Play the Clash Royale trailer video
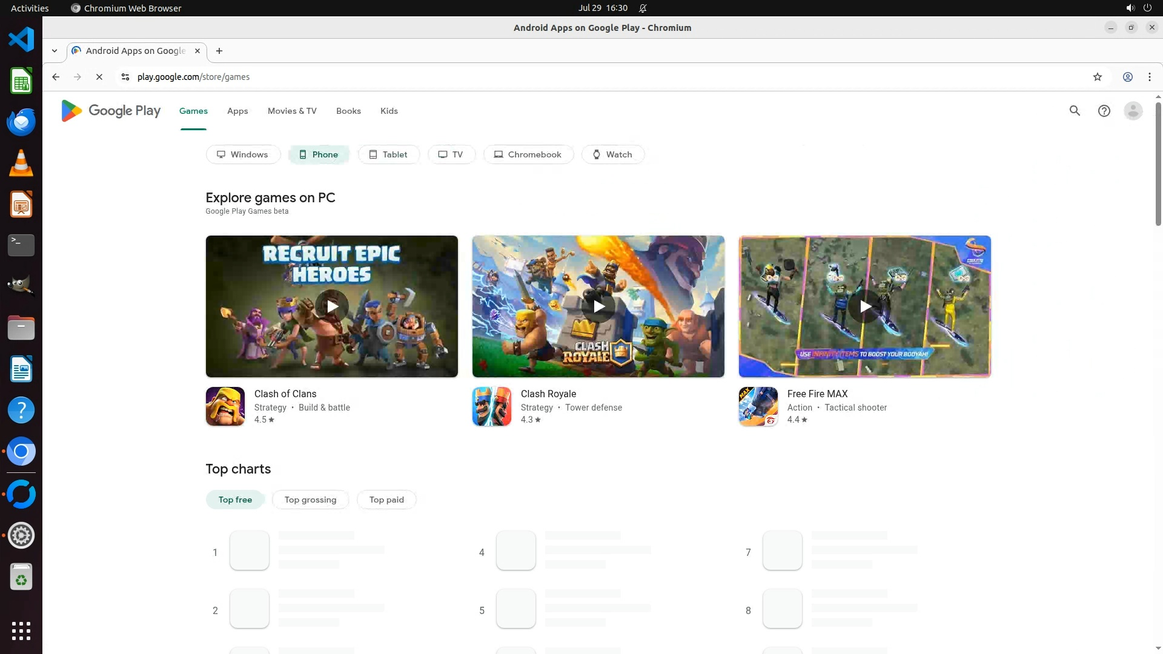The image size is (1163, 654). tap(598, 306)
